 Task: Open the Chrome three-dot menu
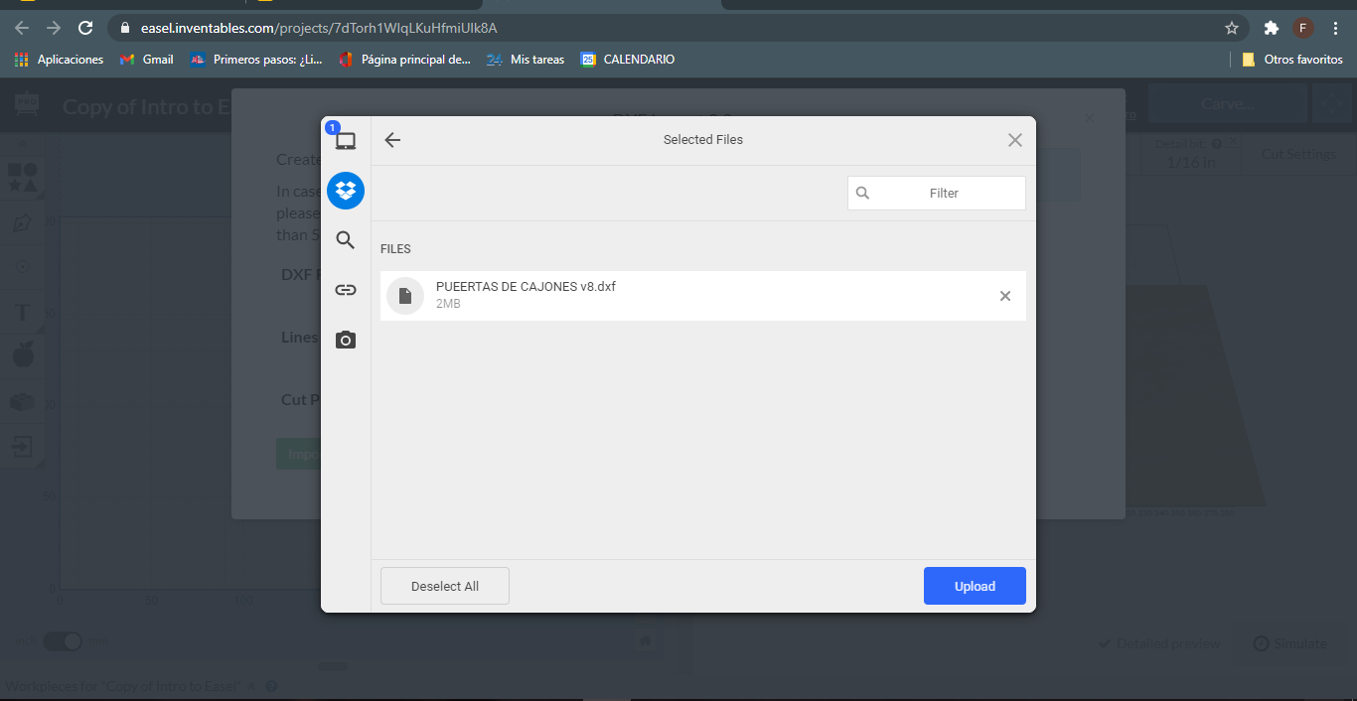point(1336,28)
